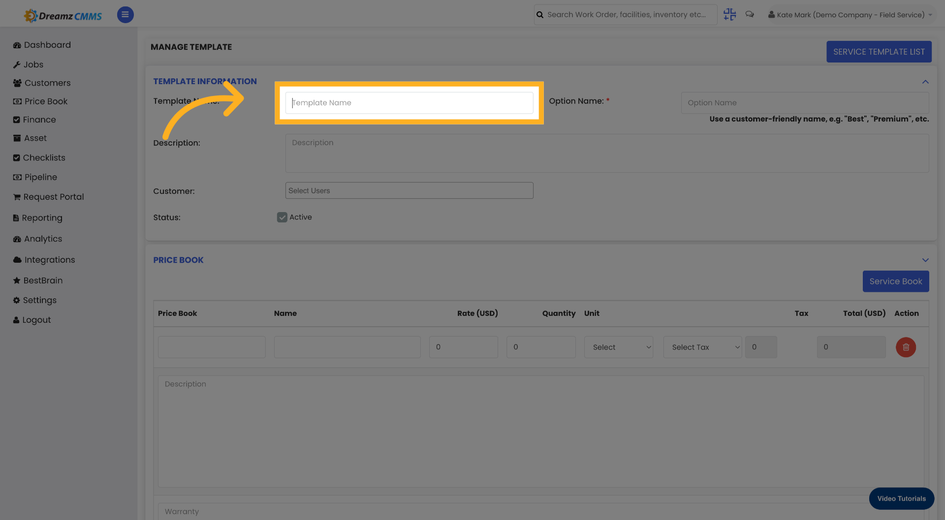
Task: Open the hamburger navigation menu
Action: pos(125,14)
